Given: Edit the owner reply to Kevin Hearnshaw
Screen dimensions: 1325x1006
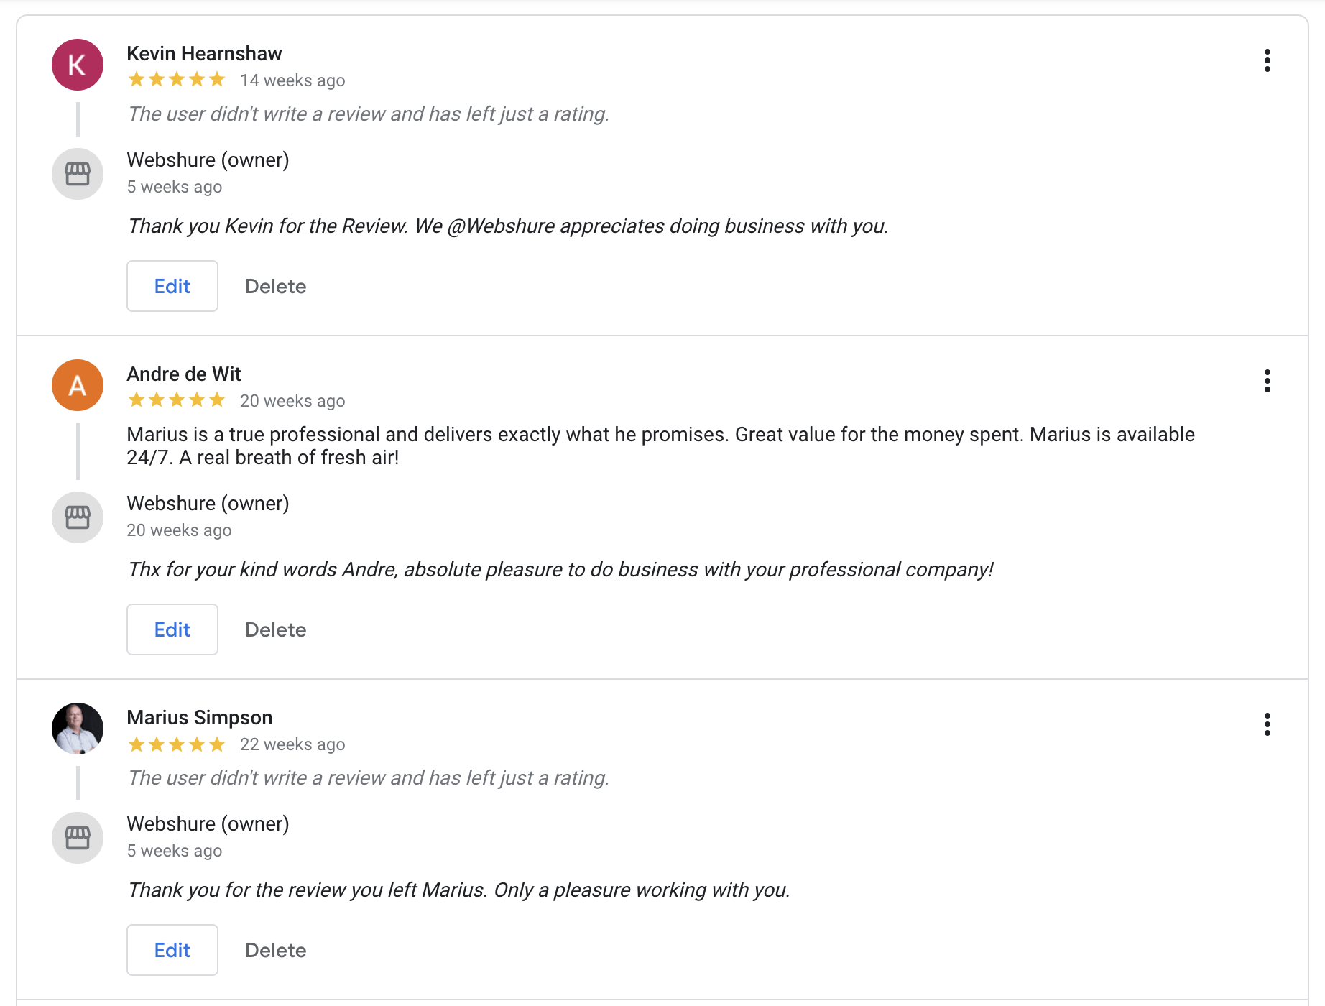Looking at the screenshot, I should 172,286.
